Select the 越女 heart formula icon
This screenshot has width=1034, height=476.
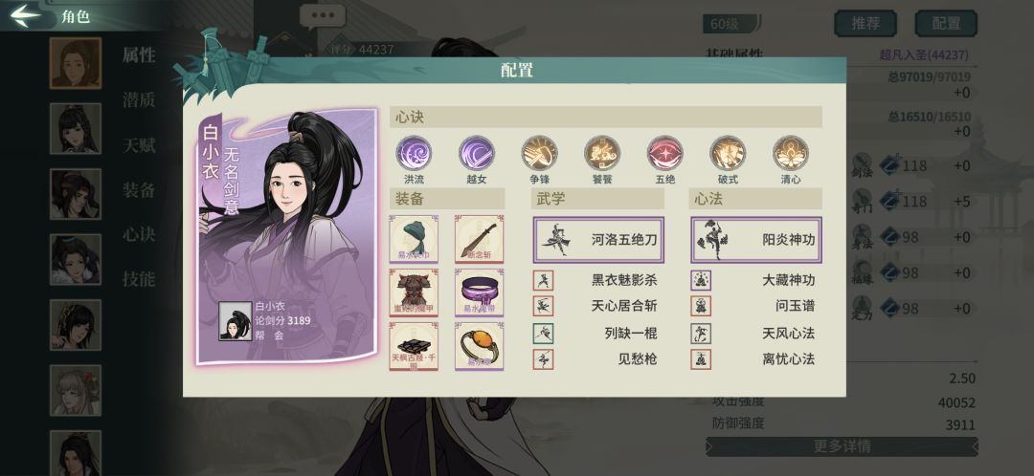click(x=476, y=153)
